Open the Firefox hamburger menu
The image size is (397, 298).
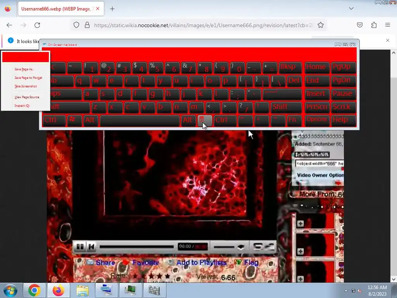pos(388,25)
